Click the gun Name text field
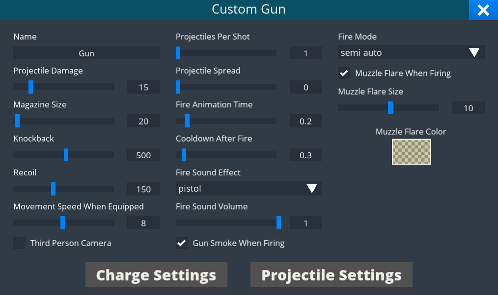Screen dimensions: 498x295 tap(86, 53)
